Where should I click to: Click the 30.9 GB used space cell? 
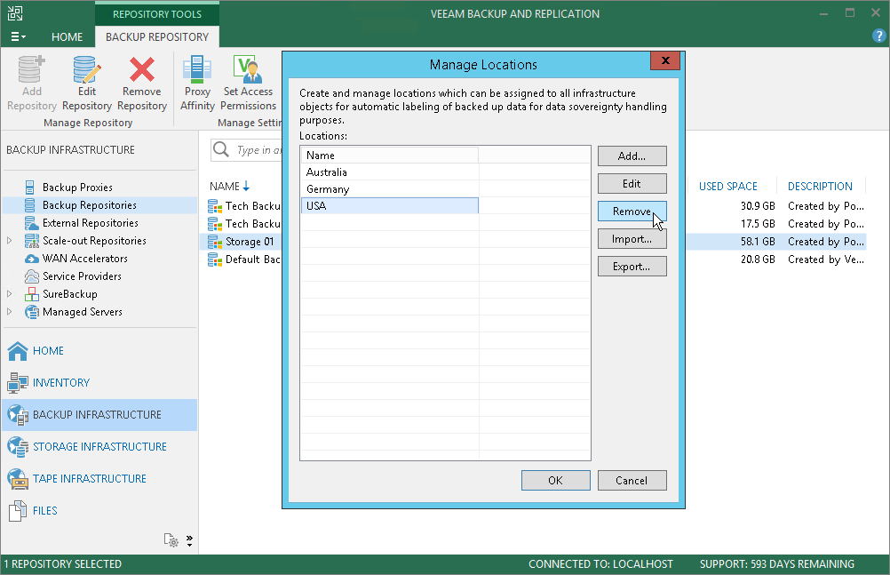[758, 206]
